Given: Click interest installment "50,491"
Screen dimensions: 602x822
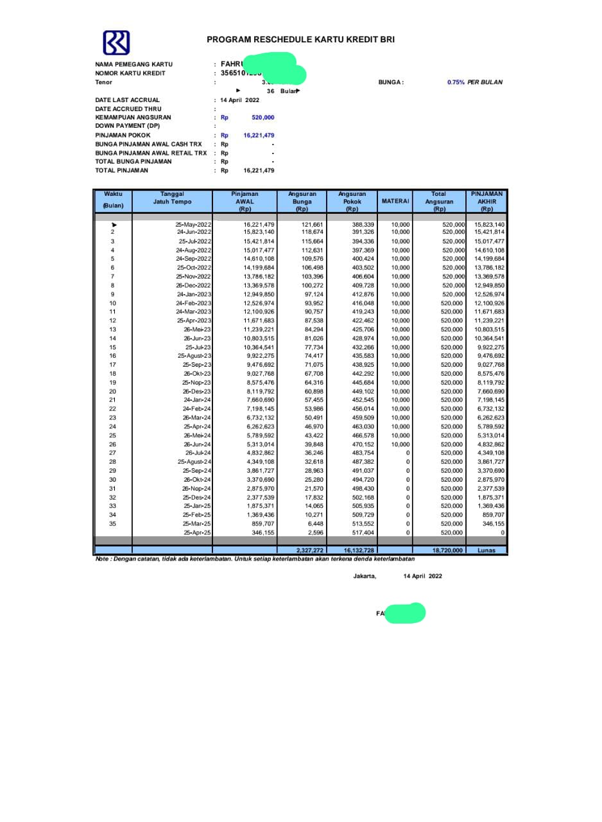Looking at the screenshot, I should 314,417.
